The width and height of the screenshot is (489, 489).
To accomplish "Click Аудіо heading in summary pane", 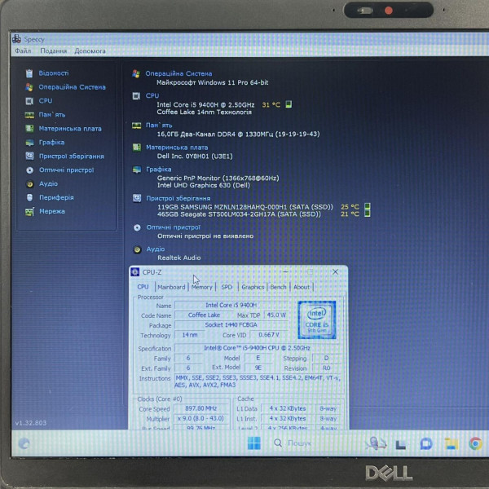I will point(156,249).
